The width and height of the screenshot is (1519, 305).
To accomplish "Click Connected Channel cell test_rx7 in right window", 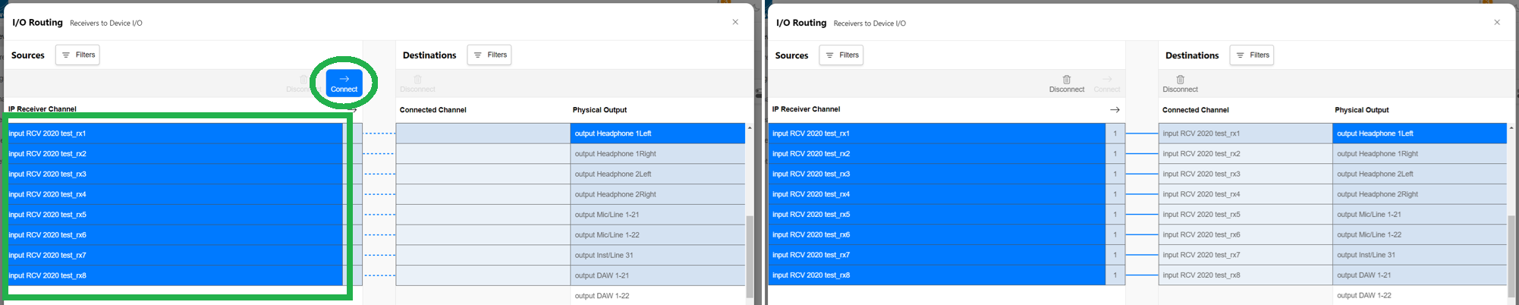I will 1245,255.
